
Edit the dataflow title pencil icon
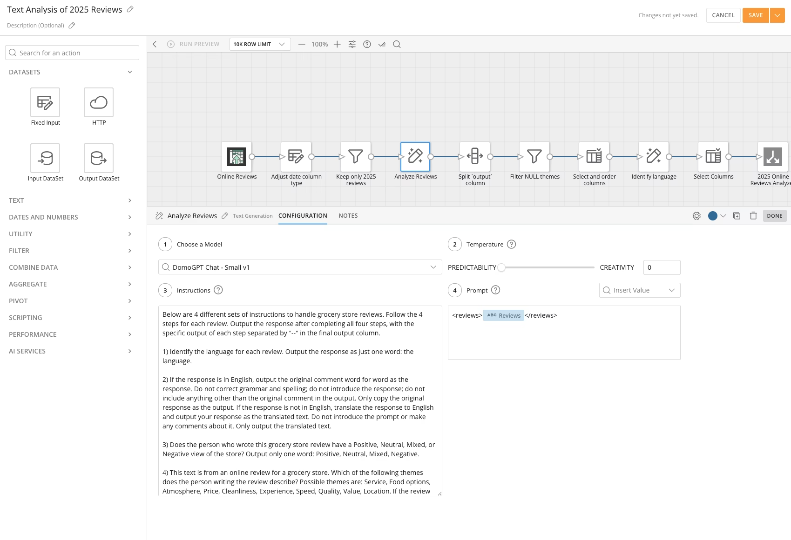[130, 9]
